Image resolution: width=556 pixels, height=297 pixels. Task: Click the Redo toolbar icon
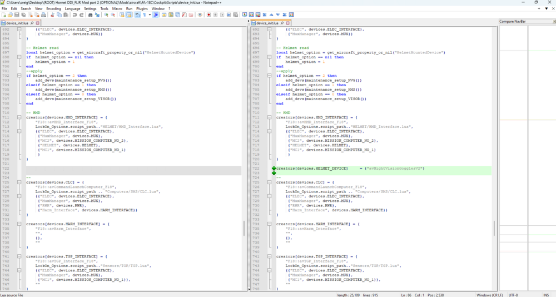pos(81,15)
